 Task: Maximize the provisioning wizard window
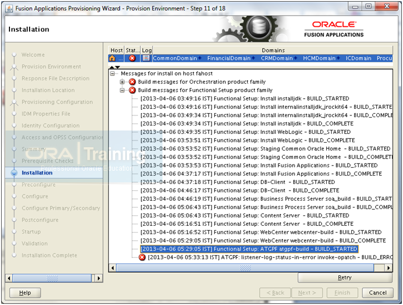pos(368,6)
